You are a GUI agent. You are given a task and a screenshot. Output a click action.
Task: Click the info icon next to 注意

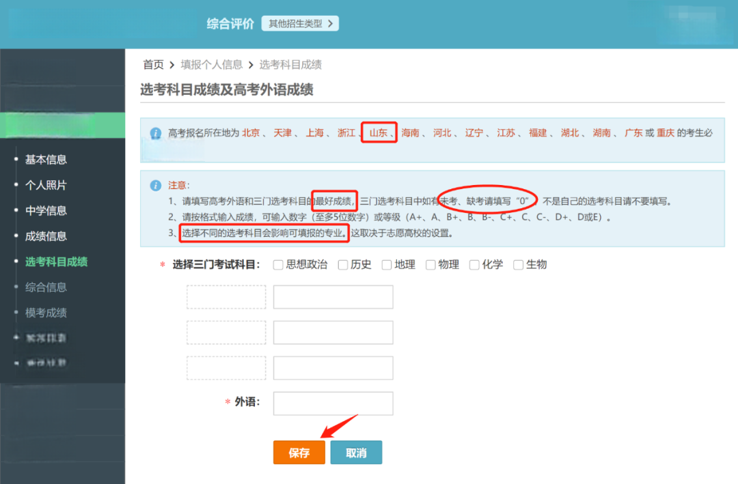(155, 185)
